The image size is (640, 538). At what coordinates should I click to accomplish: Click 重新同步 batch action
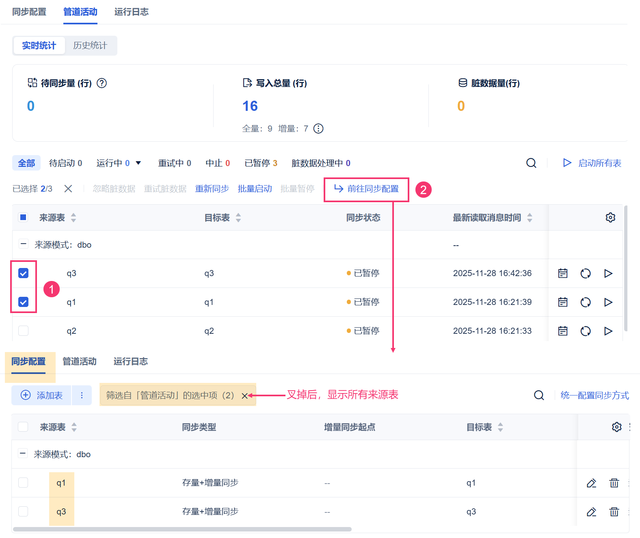(x=212, y=189)
